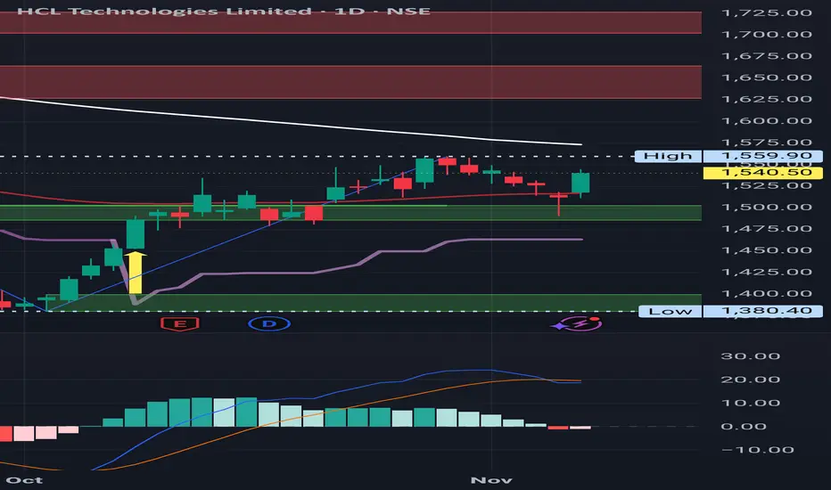The width and height of the screenshot is (831, 490).
Task: Click the 1,425.00 price axis label
Action: [766, 272]
